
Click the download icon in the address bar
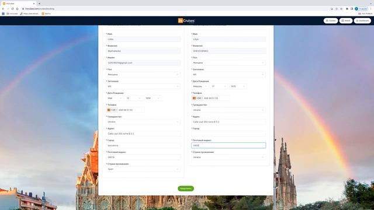pos(332,9)
